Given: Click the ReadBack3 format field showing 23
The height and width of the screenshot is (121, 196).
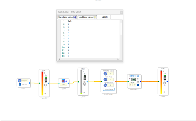Looking at the screenshot, I should pos(134,85).
